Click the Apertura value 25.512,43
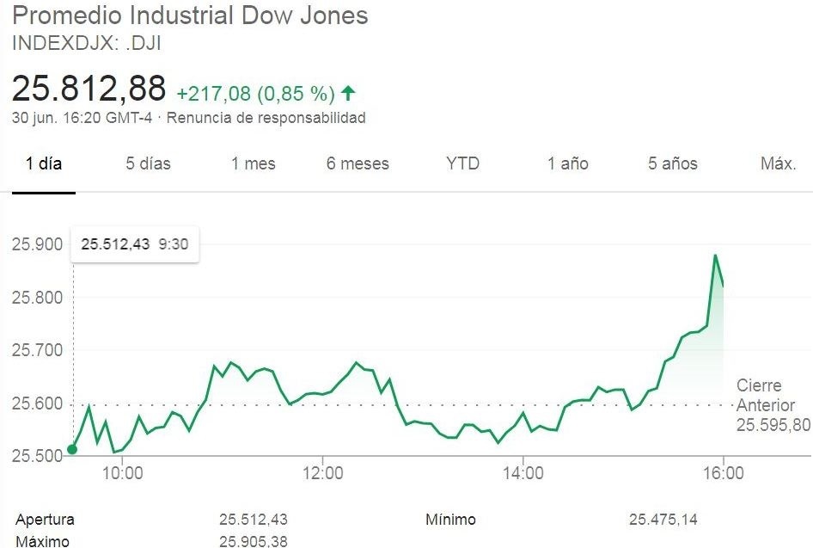This screenshot has width=813, height=548. 253,520
